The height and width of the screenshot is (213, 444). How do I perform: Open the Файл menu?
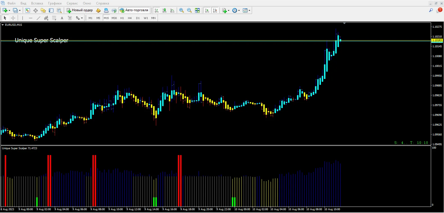11,3
